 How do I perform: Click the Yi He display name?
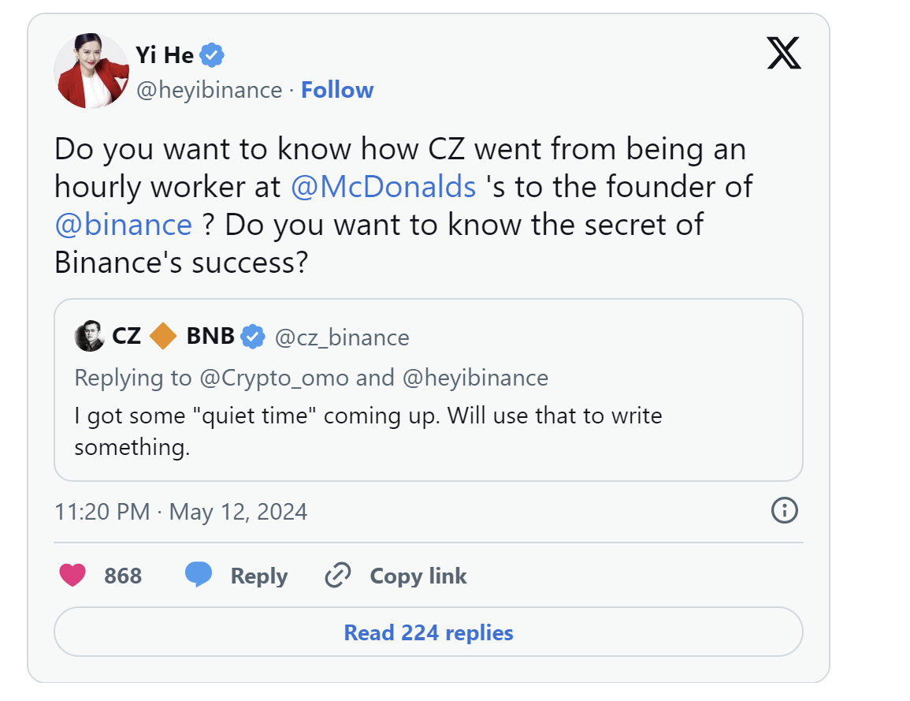coord(164,54)
